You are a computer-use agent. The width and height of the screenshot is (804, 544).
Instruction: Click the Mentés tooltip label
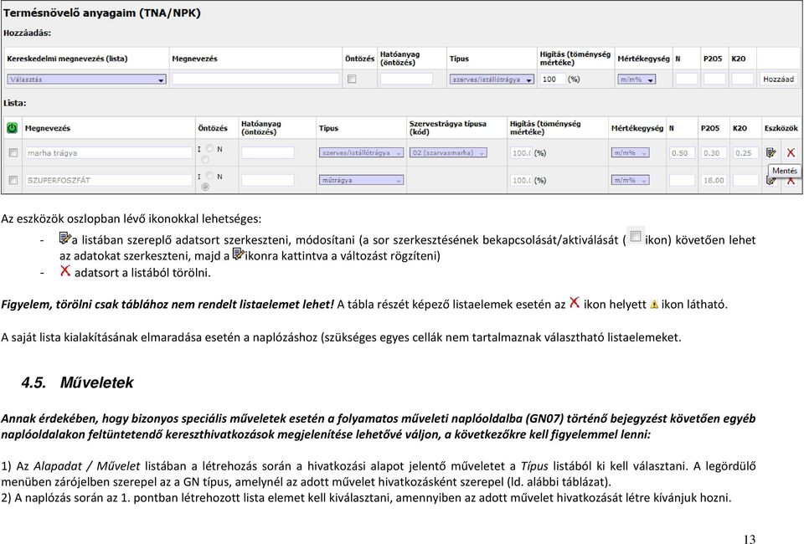[x=785, y=171]
